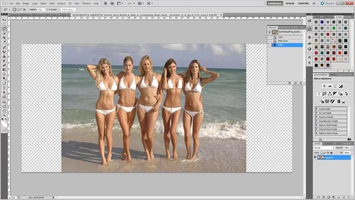
Task: Click the Refine Edge button
Action: [68, 9]
